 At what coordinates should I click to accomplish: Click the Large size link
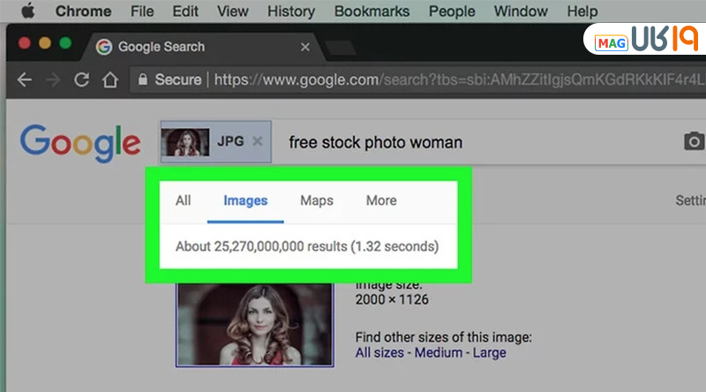pyautogui.click(x=490, y=353)
